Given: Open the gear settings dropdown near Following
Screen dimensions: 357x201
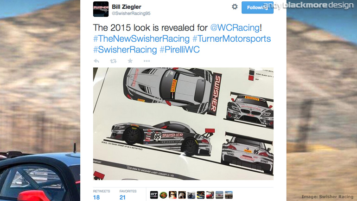Looking at the screenshot, I should (235, 6).
